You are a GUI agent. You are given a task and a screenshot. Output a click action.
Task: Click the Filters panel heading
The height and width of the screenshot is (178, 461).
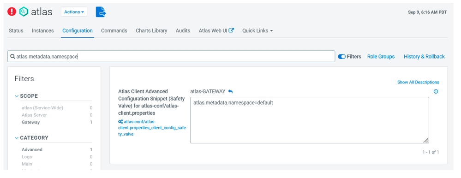(x=24, y=79)
